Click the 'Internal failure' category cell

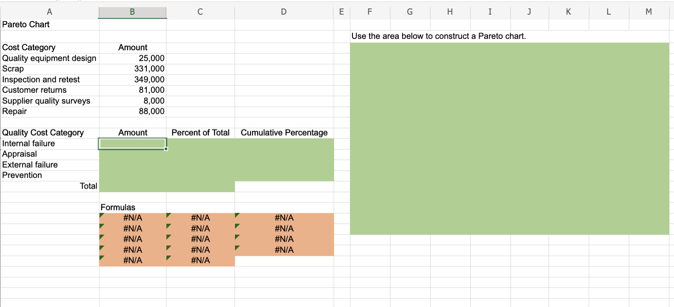(x=28, y=143)
